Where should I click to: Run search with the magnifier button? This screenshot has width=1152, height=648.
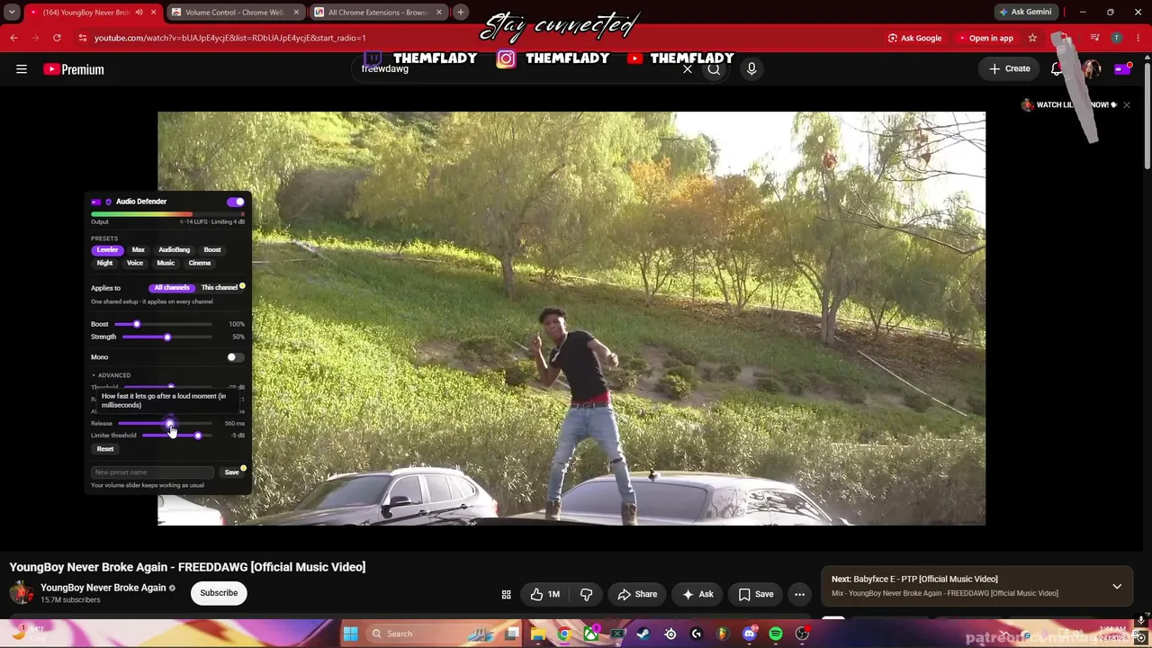click(x=714, y=69)
